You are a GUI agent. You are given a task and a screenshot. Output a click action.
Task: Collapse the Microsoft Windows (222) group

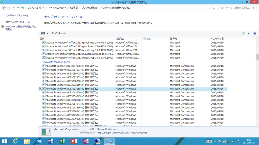(x=253, y=62)
